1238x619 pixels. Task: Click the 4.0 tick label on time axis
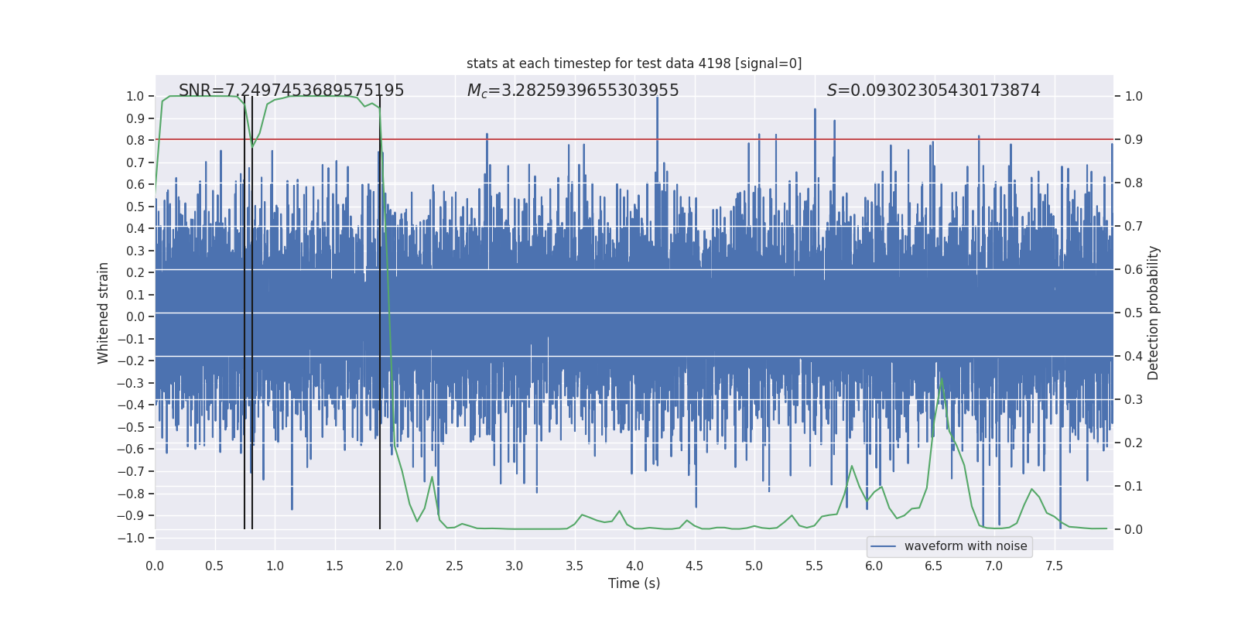coord(634,566)
